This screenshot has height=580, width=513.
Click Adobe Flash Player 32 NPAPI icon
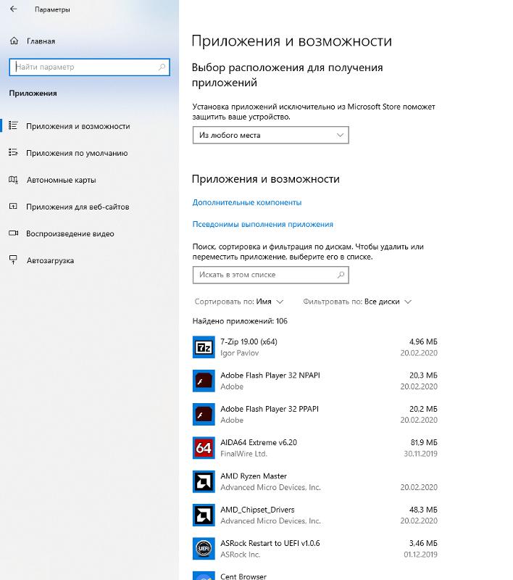tap(204, 381)
